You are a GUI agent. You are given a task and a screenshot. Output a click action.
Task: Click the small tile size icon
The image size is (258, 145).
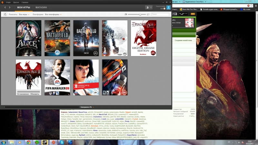(125, 14)
